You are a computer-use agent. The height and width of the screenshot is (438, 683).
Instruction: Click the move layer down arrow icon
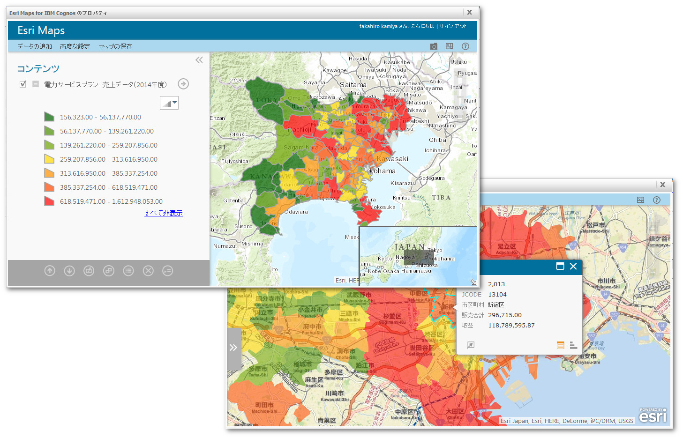69,271
